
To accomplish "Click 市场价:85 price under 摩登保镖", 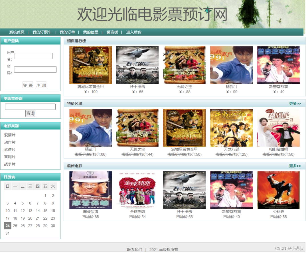I will pyautogui.click(x=91, y=217).
